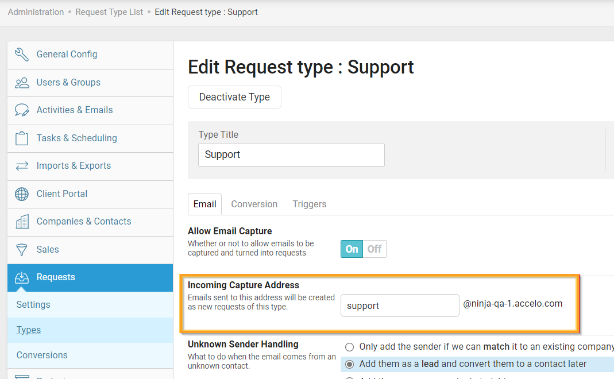Screen dimensions: 614x379
Task: Click the Sales funnel icon
Action: [x=22, y=250]
